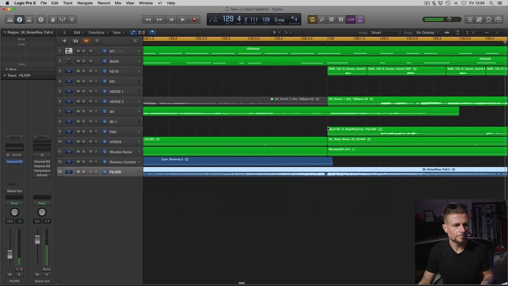Open the Snap Smart dropdown

[386, 33]
